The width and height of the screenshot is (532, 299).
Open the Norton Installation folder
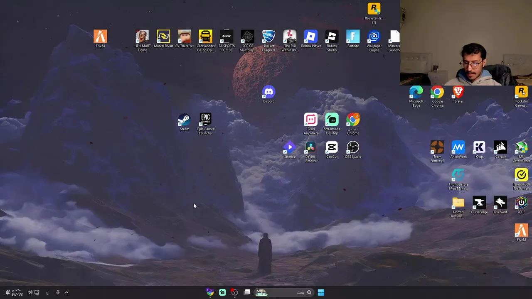pos(458,207)
